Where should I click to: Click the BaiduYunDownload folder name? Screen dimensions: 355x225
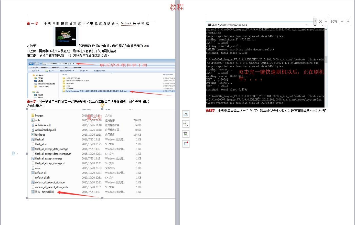pyautogui.click(x=77, y=81)
